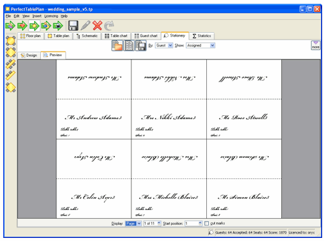Viewport: 324px width, 241px height.
Task: Click the Licenced to status bar text
Action: pyautogui.click(x=302, y=232)
